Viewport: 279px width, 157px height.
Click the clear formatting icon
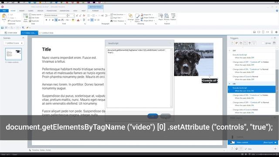pos(84,16)
